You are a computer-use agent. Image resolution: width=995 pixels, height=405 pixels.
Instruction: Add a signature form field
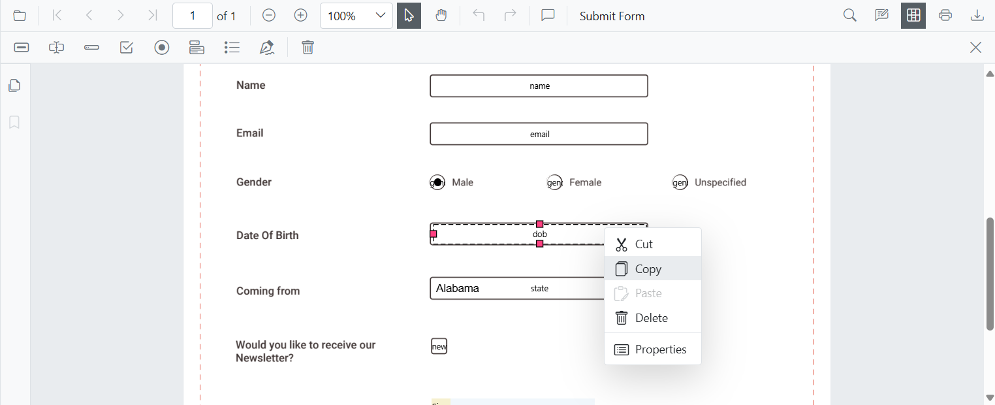266,47
